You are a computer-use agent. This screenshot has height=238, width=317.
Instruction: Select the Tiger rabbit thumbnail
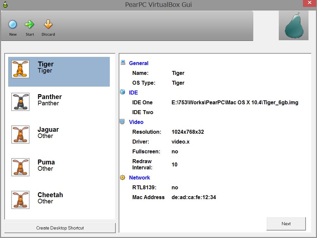(20, 69)
